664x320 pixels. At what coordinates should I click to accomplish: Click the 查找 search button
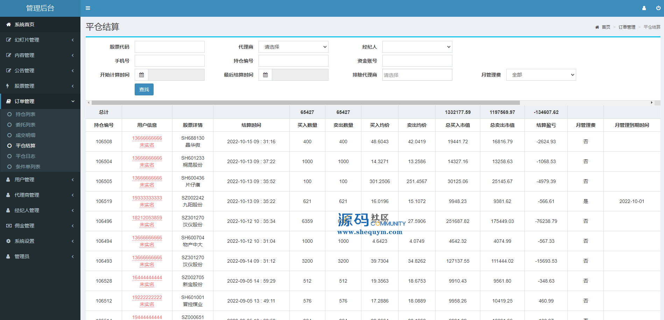click(x=144, y=89)
